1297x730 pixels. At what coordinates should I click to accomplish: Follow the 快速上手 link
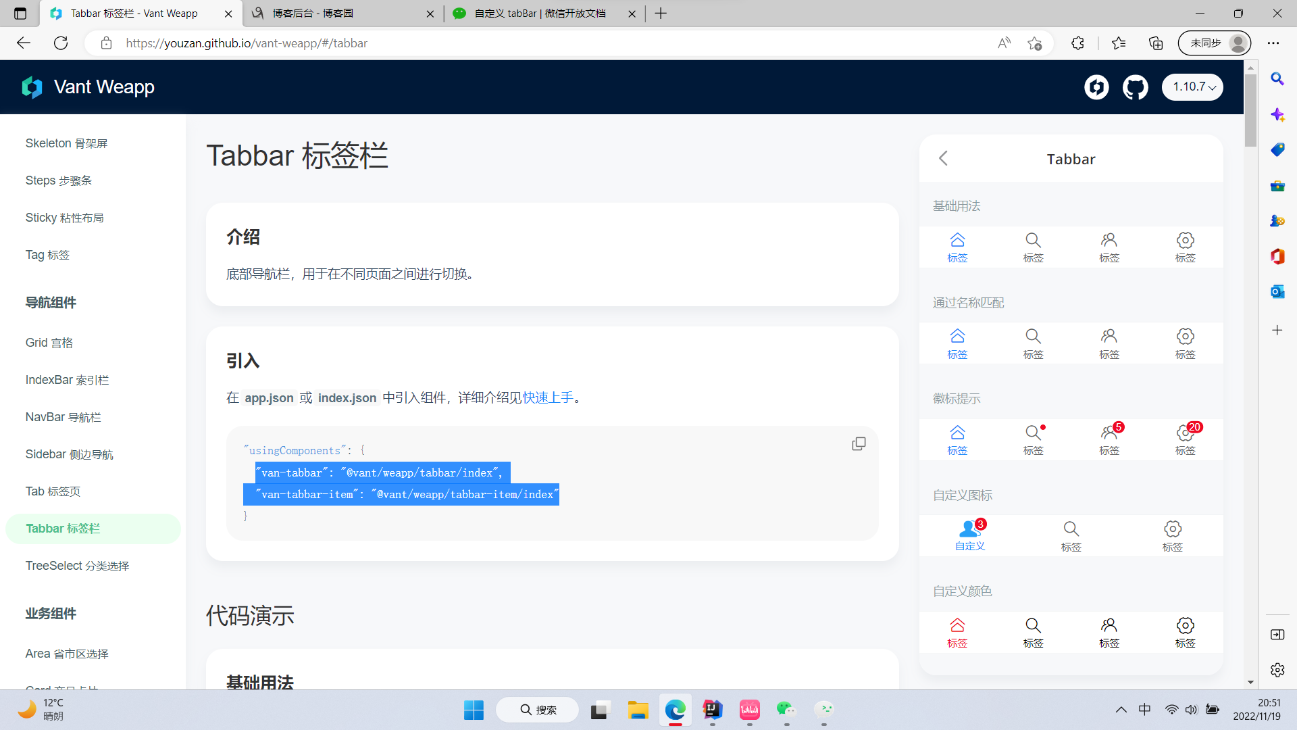point(548,397)
